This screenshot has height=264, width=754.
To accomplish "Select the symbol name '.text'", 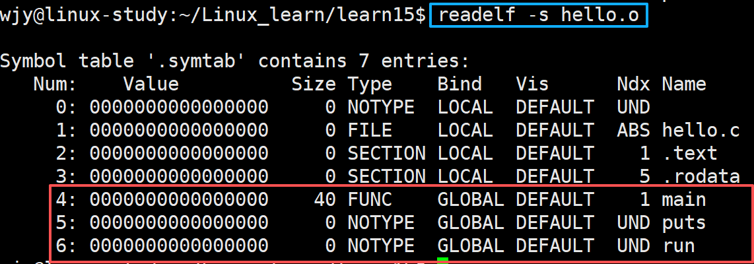I will coord(689,153).
